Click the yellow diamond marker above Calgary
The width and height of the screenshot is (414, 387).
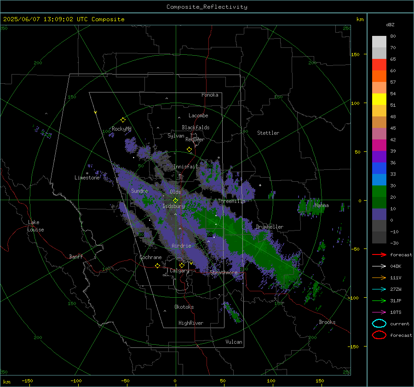[x=182, y=265]
